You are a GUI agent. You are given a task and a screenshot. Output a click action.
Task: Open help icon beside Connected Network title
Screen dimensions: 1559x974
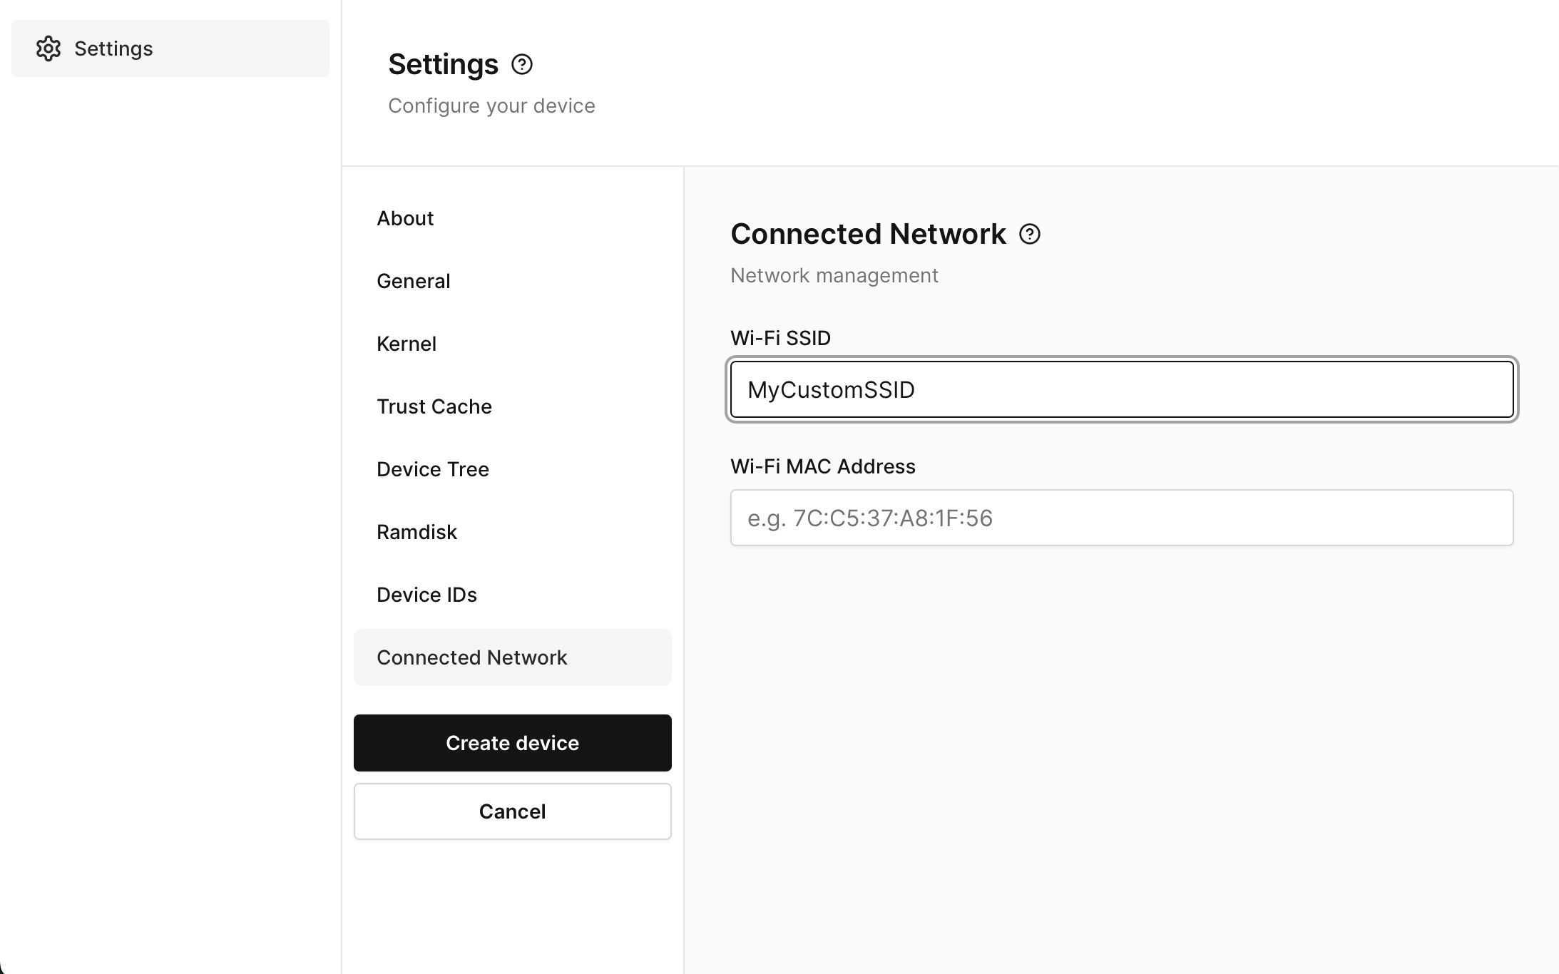pyautogui.click(x=1030, y=234)
